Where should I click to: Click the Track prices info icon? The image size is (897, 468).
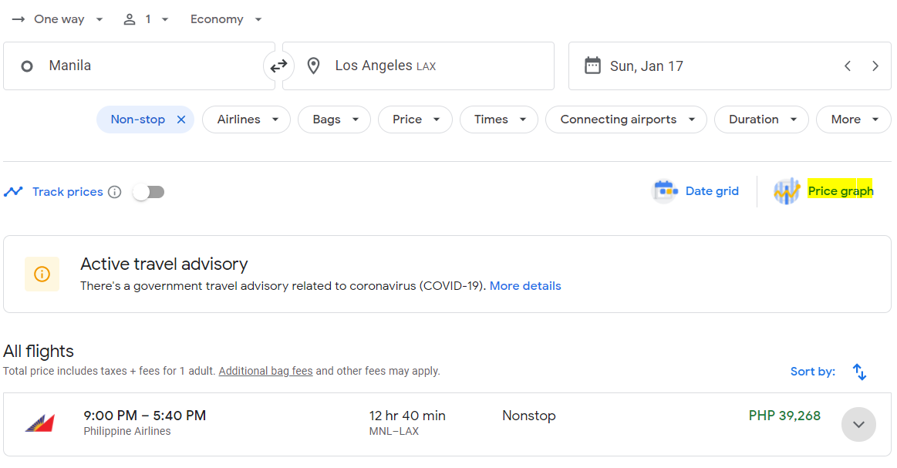coord(114,192)
